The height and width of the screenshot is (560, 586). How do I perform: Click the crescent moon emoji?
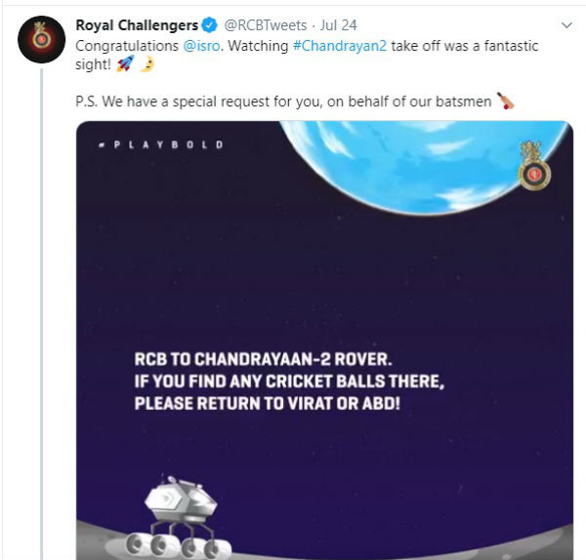pos(145,64)
